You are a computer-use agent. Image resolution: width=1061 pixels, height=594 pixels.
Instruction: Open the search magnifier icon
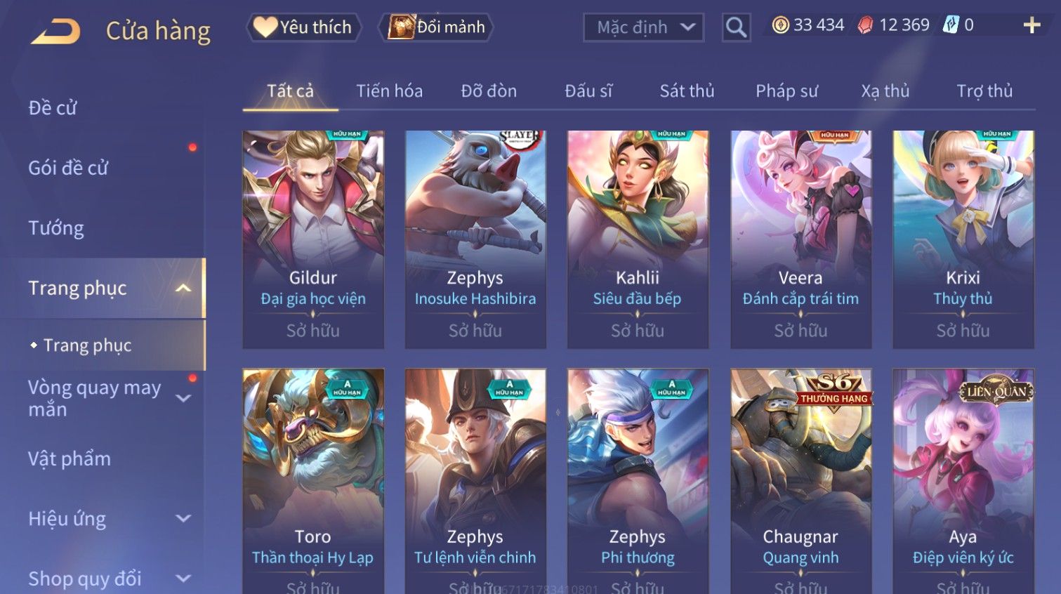(x=736, y=27)
